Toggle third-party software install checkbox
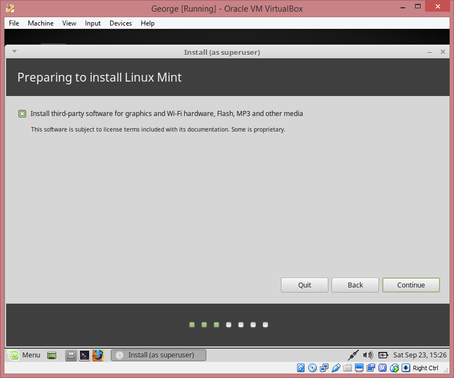This screenshot has width=454, height=378. point(22,114)
